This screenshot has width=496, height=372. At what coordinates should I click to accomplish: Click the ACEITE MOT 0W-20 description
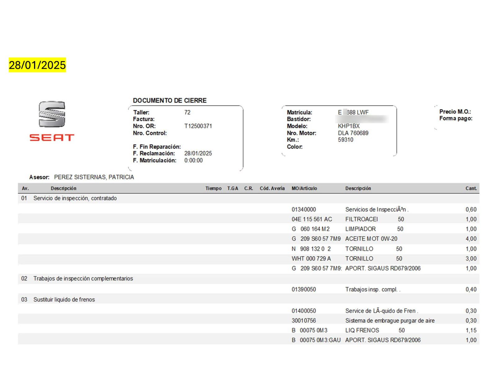(371, 239)
